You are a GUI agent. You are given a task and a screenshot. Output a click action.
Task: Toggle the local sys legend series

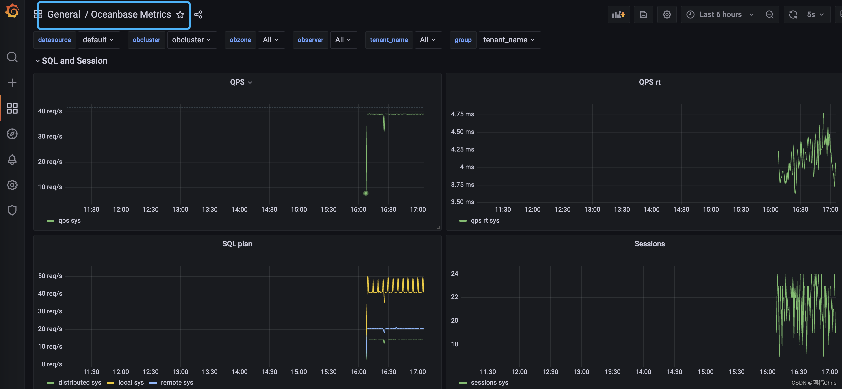(131, 383)
